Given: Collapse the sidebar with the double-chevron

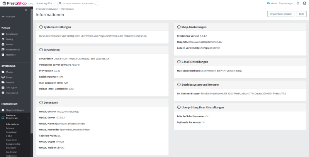Looking at the screenshot, I should point(26,10).
